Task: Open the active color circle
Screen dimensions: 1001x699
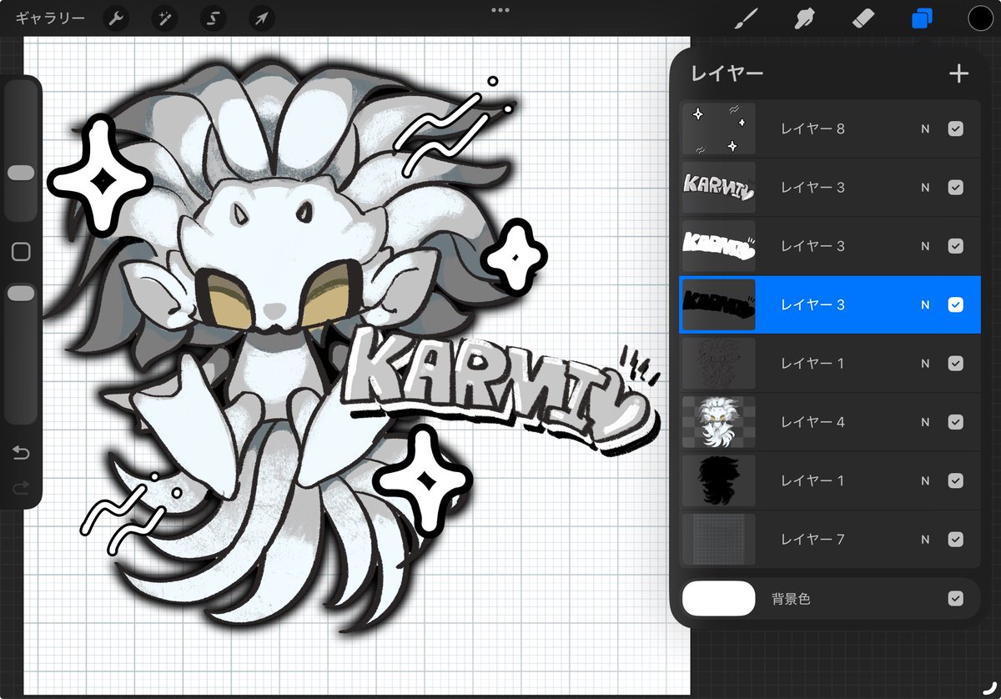Action: [981, 18]
